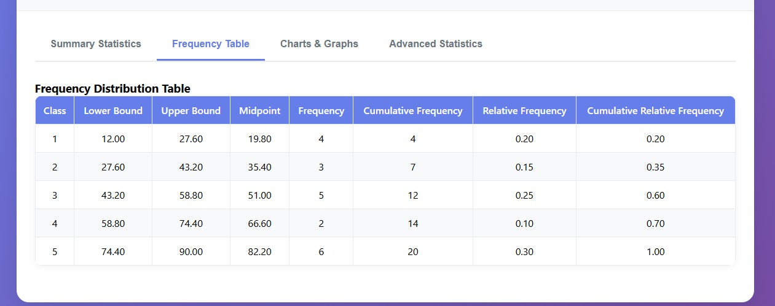The width and height of the screenshot is (775, 306).
Task: Click the Frequency Distribution Table heading
Action: click(x=112, y=89)
